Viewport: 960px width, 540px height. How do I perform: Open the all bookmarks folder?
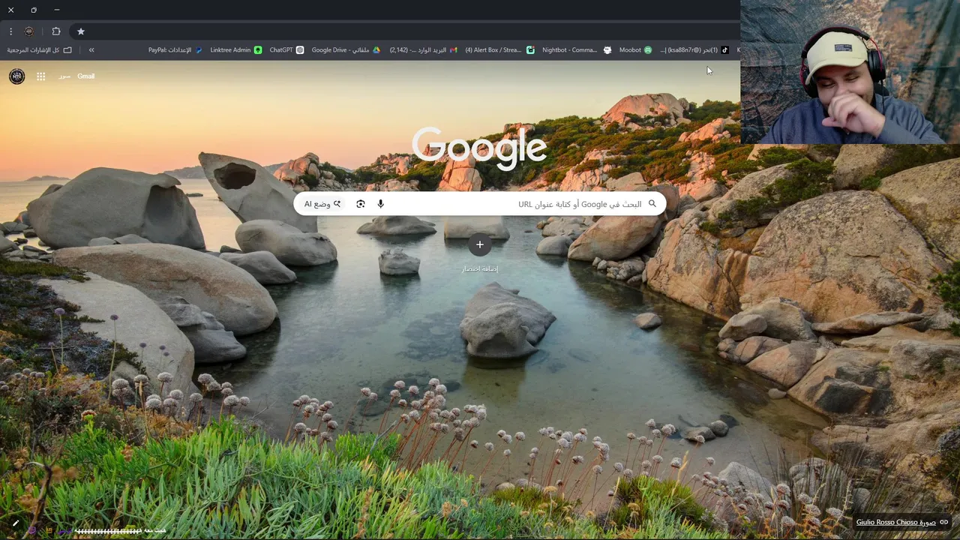click(39, 50)
